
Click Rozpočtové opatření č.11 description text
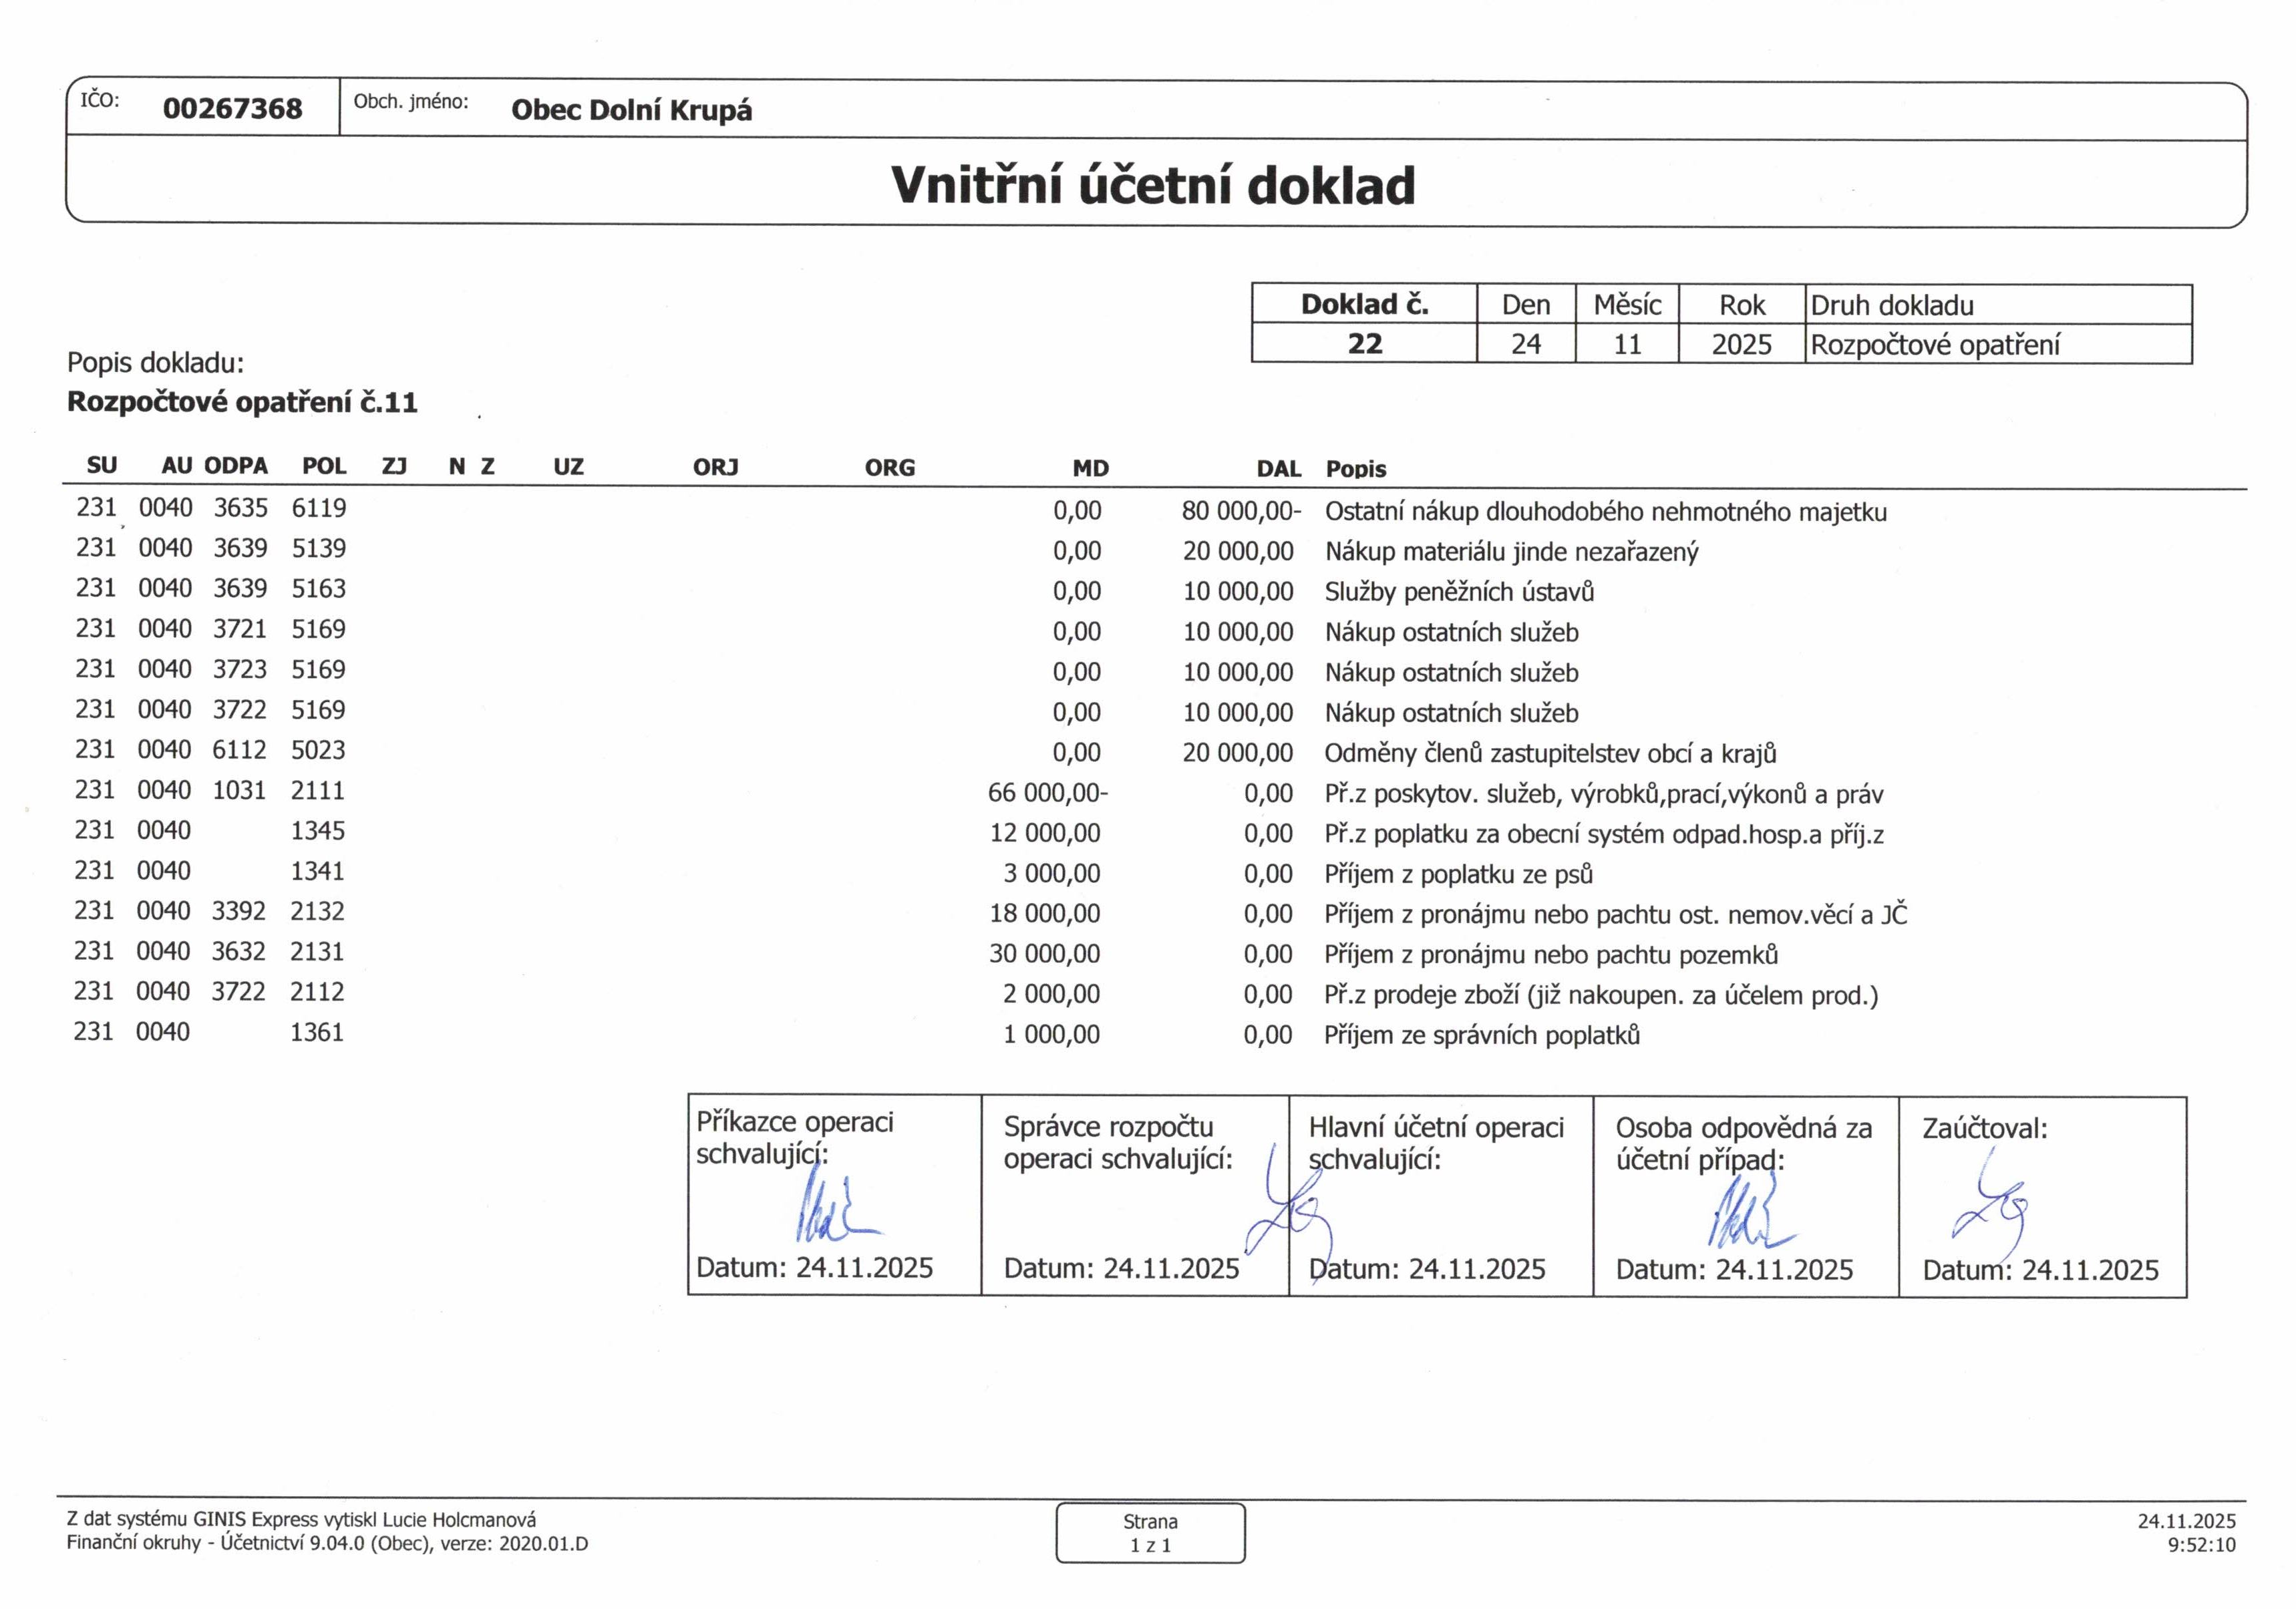tap(242, 402)
